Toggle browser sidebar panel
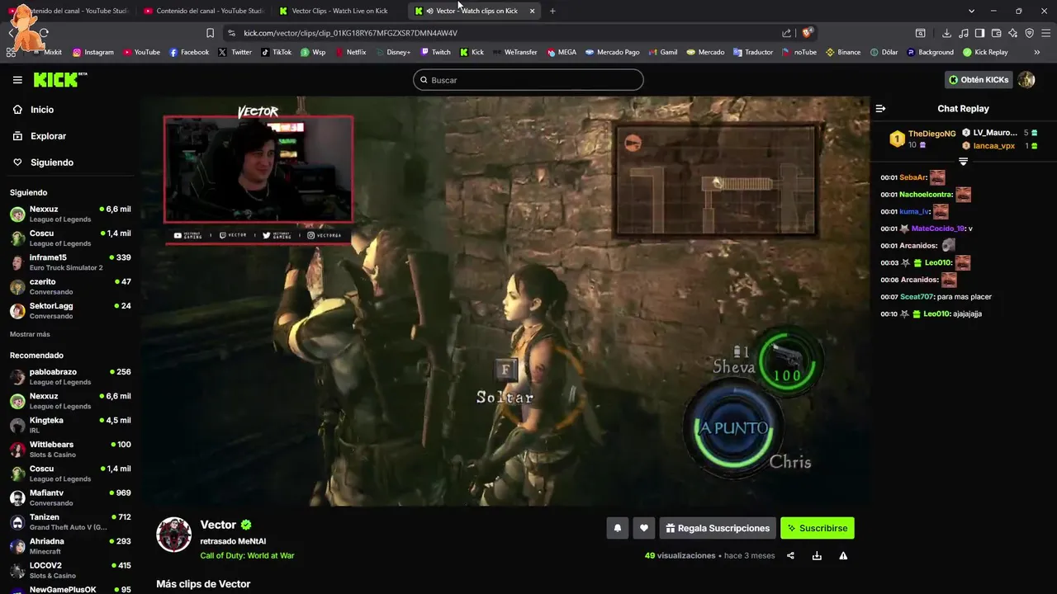Viewport: 1057px width, 594px height. tap(979, 33)
